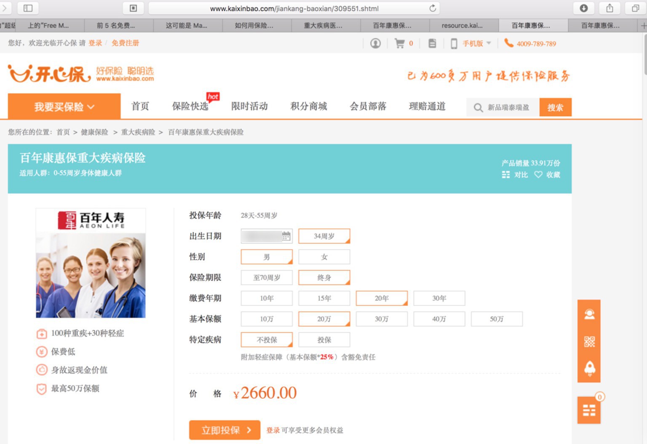Open the 会员部落 nav item

[x=368, y=106]
